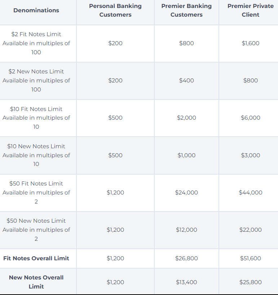Click the $50 Fit Notes Limit label

pos(36,184)
